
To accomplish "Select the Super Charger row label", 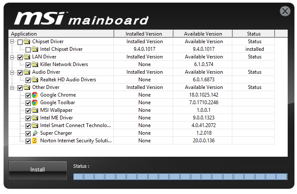I will [x=56, y=133].
